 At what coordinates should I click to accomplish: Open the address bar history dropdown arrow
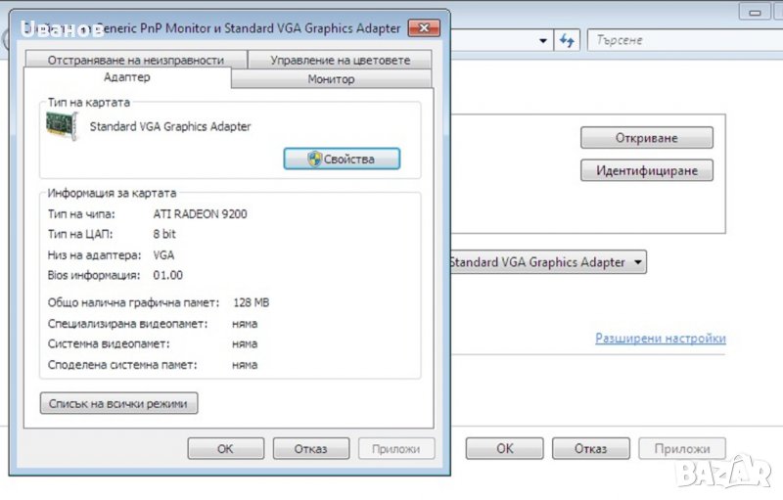(x=543, y=41)
